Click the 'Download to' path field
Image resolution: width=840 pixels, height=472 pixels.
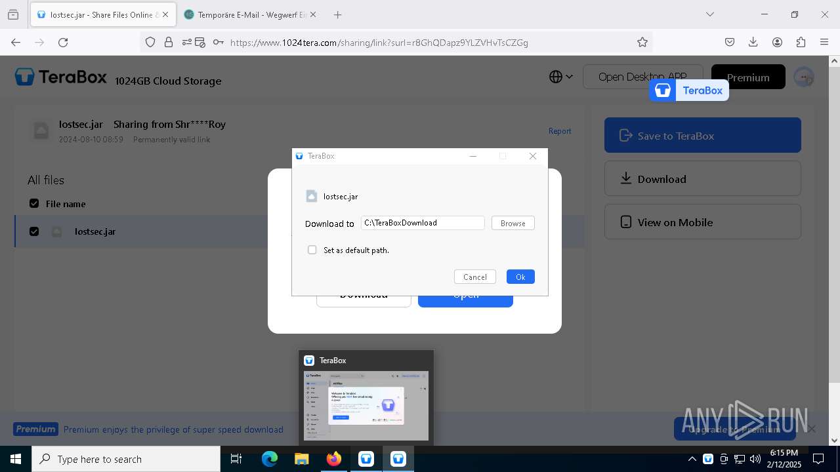pos(423,223)
